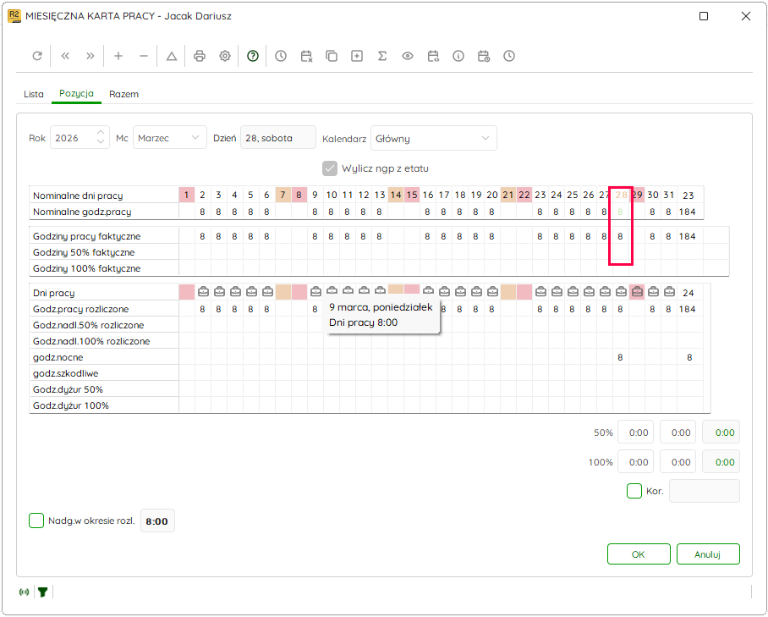
Task: Select pink holiday day 15 cell
Action: pyautogui.click(x=412, y=195)
